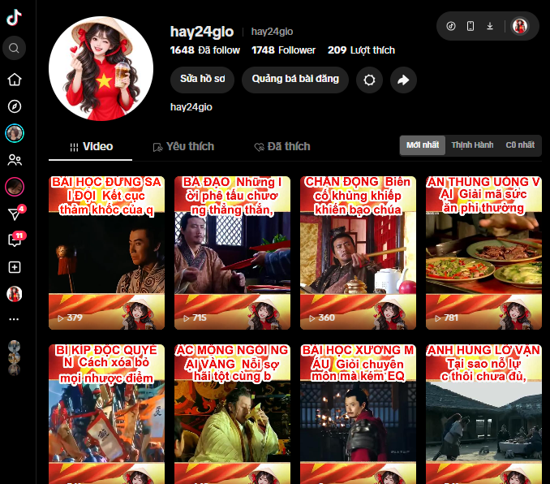Click Sửa hồ sơ button
The image size is (550, 484).
(x=202, y=80)
